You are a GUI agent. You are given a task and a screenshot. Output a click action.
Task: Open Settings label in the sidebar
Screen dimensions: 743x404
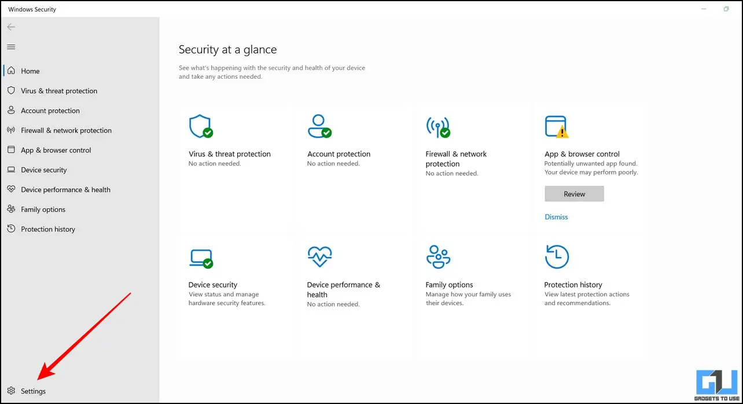34,391
